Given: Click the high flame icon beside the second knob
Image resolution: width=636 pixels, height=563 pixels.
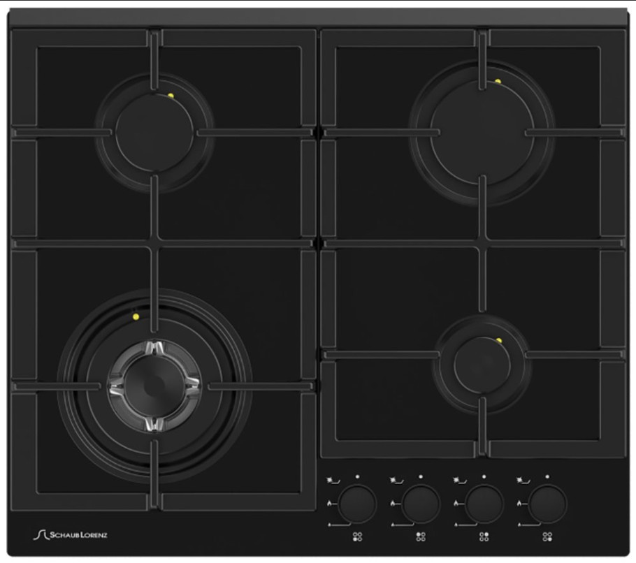Looking at the screenshot, I should (x=393, y=502).
